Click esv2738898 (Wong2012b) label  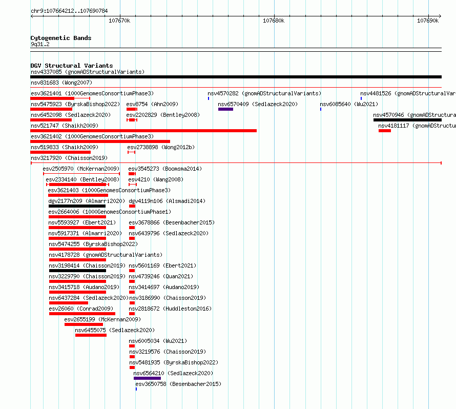161,147
